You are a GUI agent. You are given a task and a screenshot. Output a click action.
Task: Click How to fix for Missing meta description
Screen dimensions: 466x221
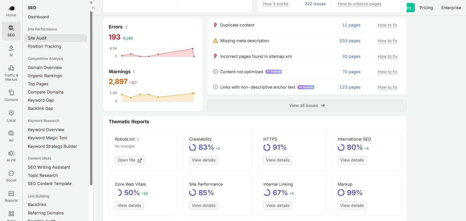388,41
